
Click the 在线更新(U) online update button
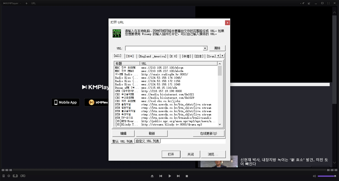[x=209, y=133]
